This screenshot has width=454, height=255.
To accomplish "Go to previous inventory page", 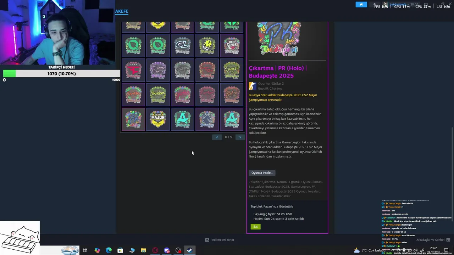I will pos(217,137).
